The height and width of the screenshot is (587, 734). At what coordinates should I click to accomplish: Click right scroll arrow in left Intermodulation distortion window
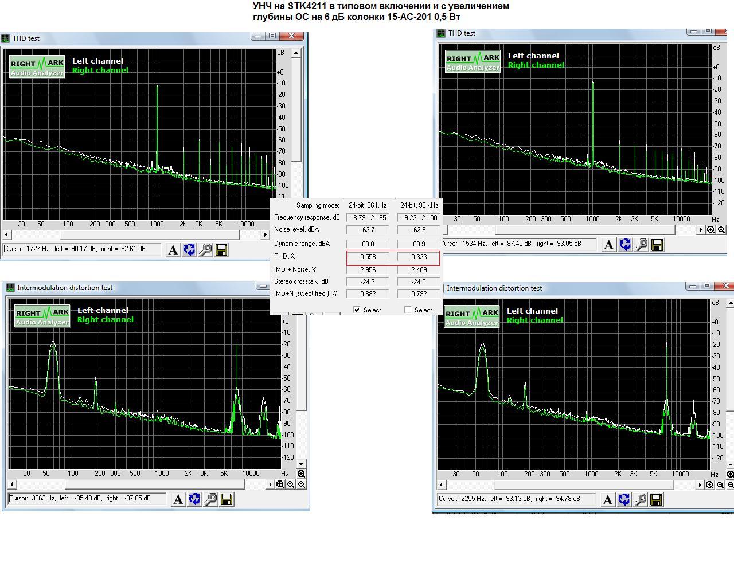point(271,484)
